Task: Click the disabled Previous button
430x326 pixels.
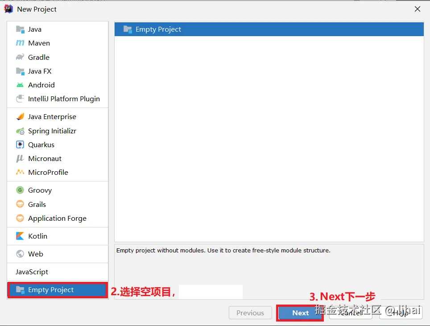Action: [x=250, y=313]
